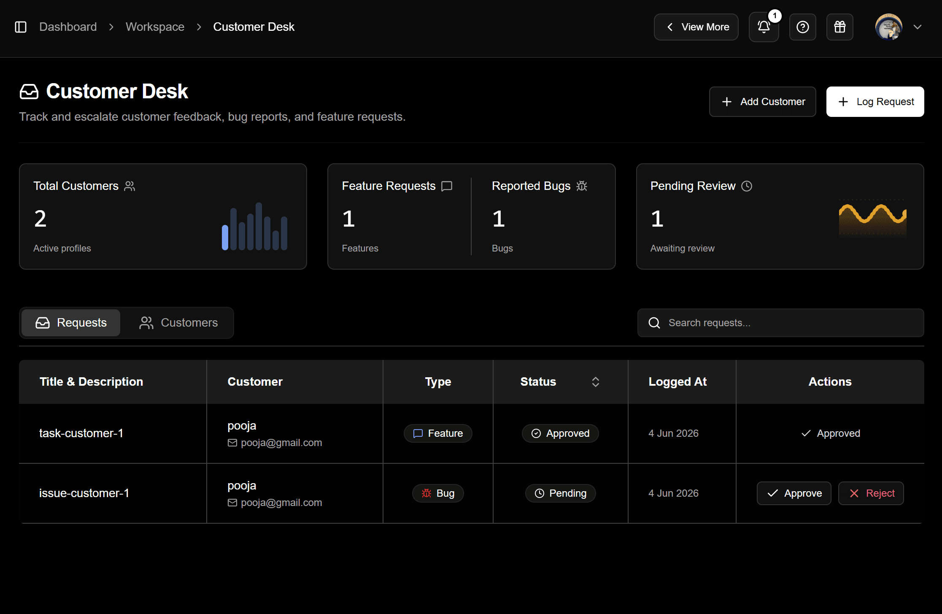Open the help question mark icon

802,27
